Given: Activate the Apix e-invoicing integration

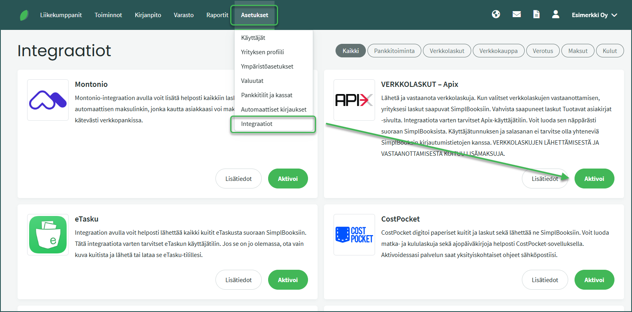Looking at the screenshot, I should [x=594, y=179].
